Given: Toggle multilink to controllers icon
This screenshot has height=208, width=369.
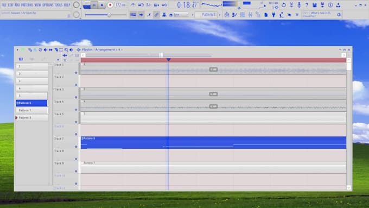Looking at the screenshot, I should click(x=164, y=15).
